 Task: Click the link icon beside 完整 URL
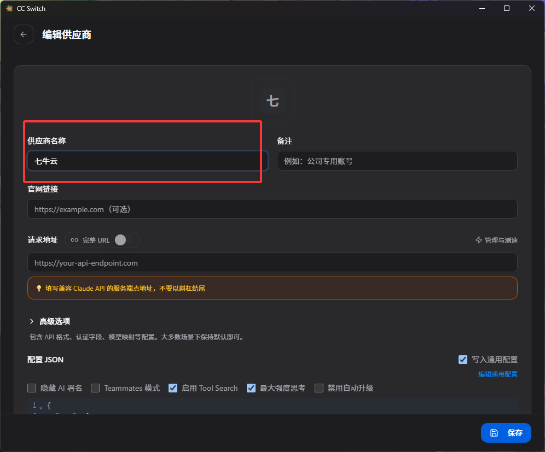pos(74,240)
